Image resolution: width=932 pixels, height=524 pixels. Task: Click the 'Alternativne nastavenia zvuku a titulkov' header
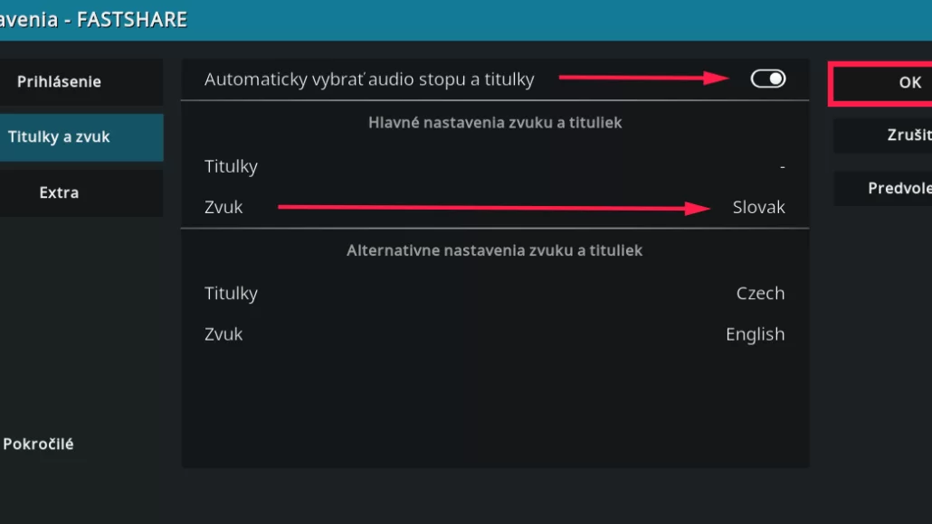(495, 250)
